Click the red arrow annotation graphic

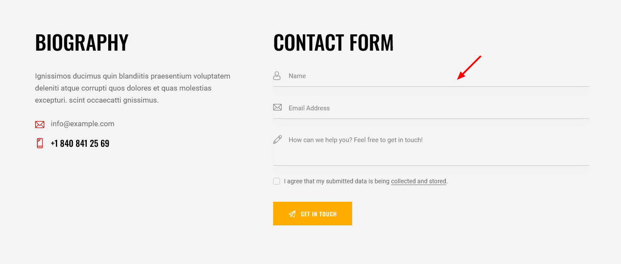click(x=469, y=67)
